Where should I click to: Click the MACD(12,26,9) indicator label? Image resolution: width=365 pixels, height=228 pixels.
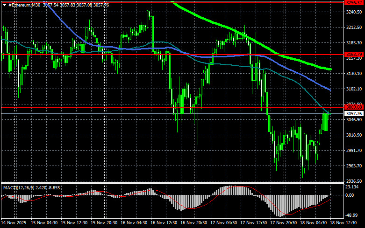coord(18,187)
